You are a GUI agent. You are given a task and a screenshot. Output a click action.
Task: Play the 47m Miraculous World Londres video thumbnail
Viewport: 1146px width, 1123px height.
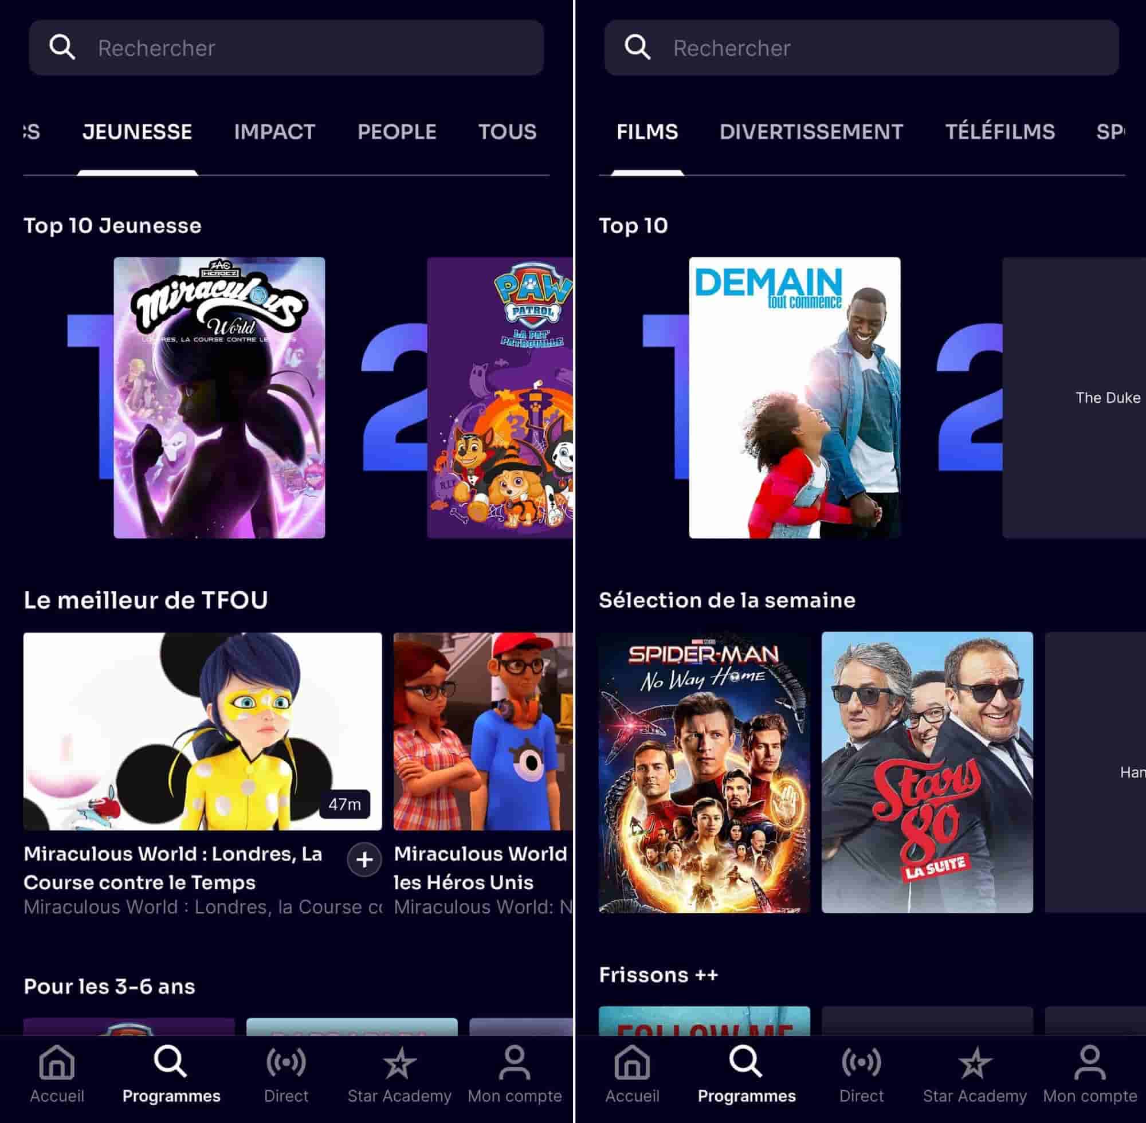(x=202, y=731)
